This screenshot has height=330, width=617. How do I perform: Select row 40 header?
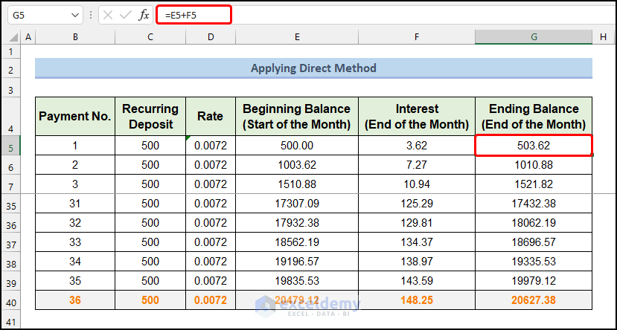[x=11, y=301]
